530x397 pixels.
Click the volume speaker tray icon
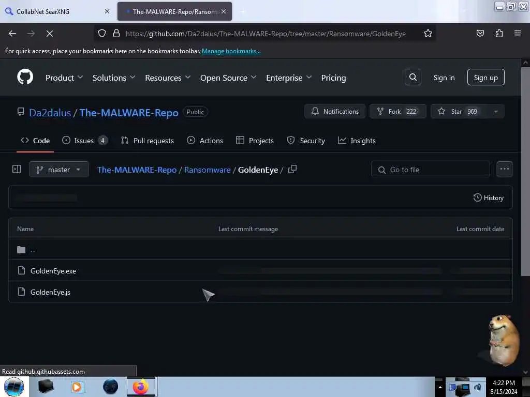pos(477,387)
